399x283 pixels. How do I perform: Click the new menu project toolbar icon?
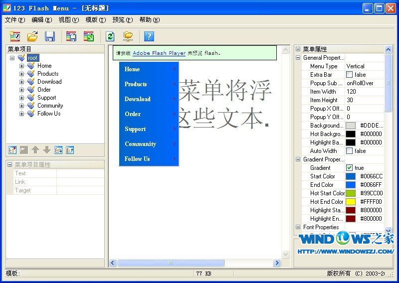[x=15, y=36]
